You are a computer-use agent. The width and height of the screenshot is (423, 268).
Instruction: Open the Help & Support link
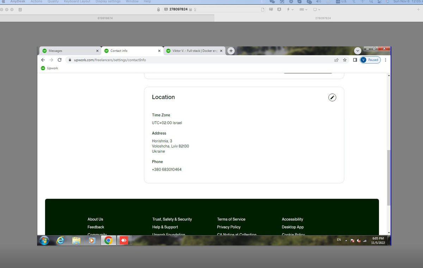(165, 227)
